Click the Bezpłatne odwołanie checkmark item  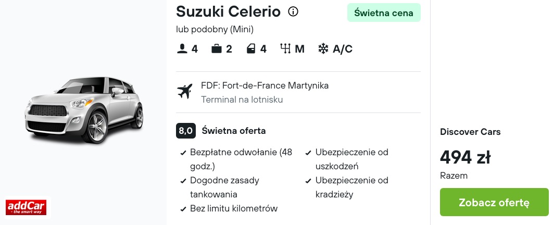click(237, 159)
